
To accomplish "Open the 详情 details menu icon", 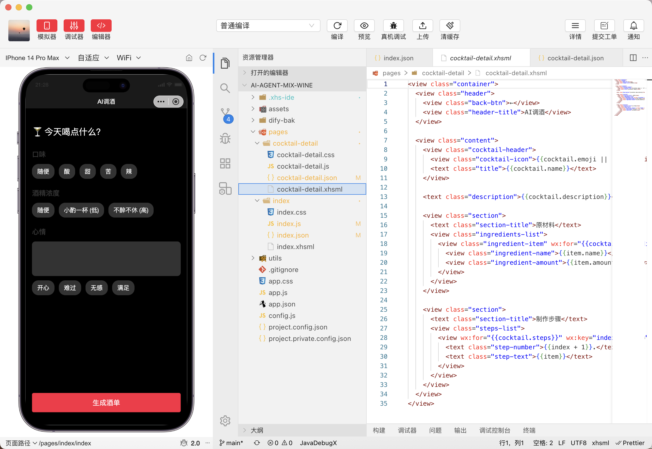I will (575, 26).
